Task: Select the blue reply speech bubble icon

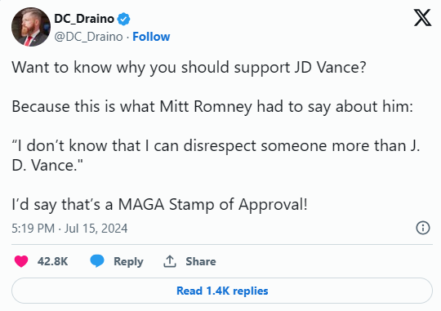Action: click(97, 261)
